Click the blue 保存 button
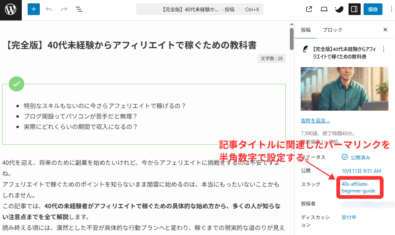395x235 pixels. pos(373,9)
